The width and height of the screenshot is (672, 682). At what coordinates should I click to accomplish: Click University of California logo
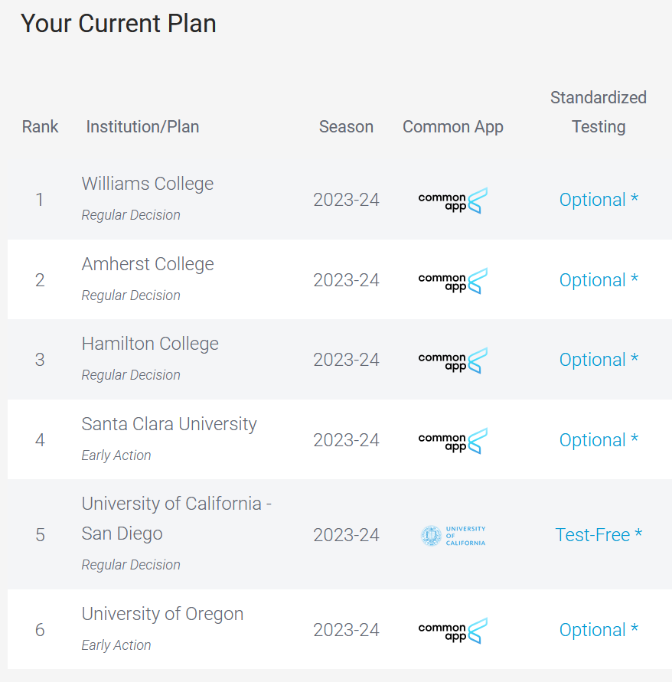point(453,536)
